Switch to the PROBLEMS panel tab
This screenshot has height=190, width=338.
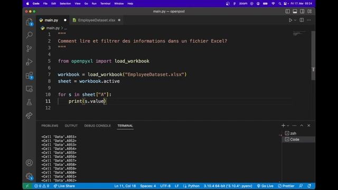50,126
